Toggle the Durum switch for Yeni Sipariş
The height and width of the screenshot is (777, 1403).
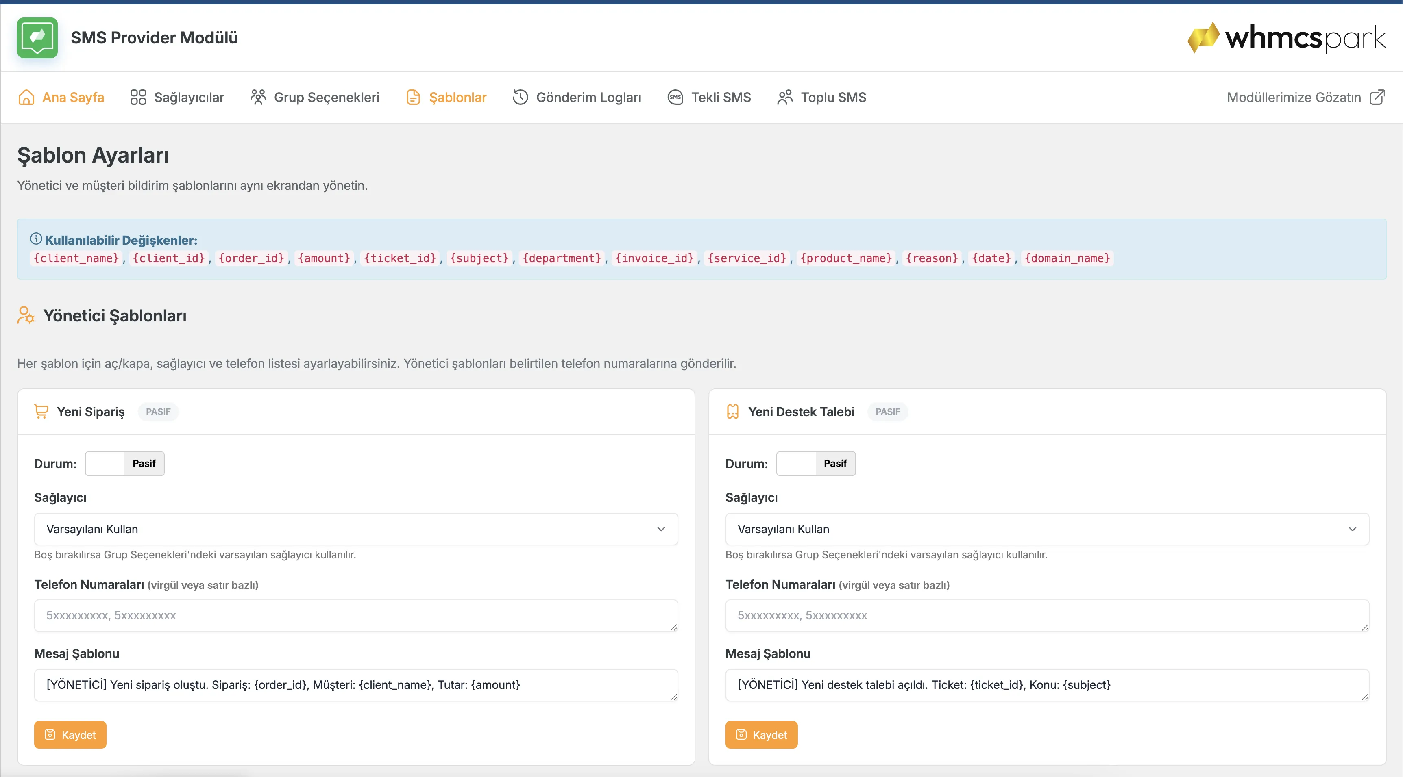pos(125,464)
